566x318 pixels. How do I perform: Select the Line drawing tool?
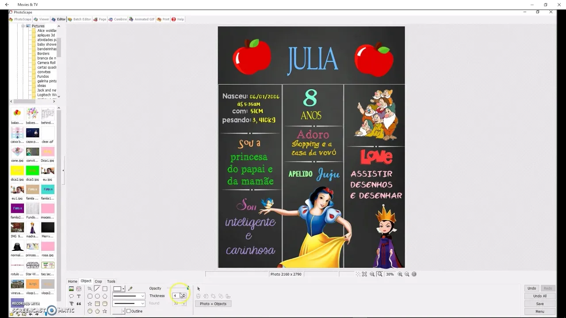pyautogui.click(x=97, y=288)
